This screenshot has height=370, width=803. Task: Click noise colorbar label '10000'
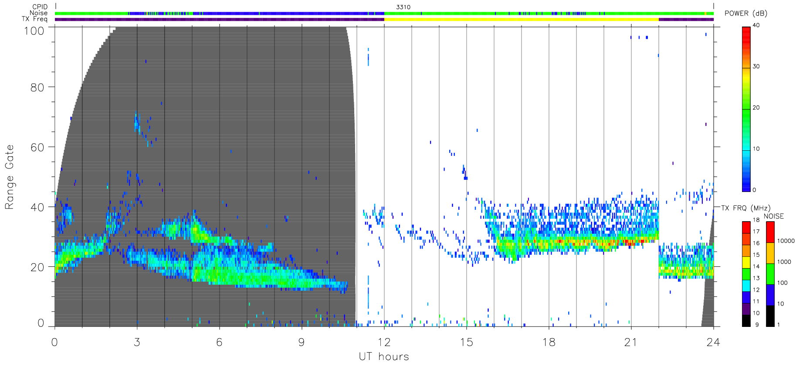786,241
